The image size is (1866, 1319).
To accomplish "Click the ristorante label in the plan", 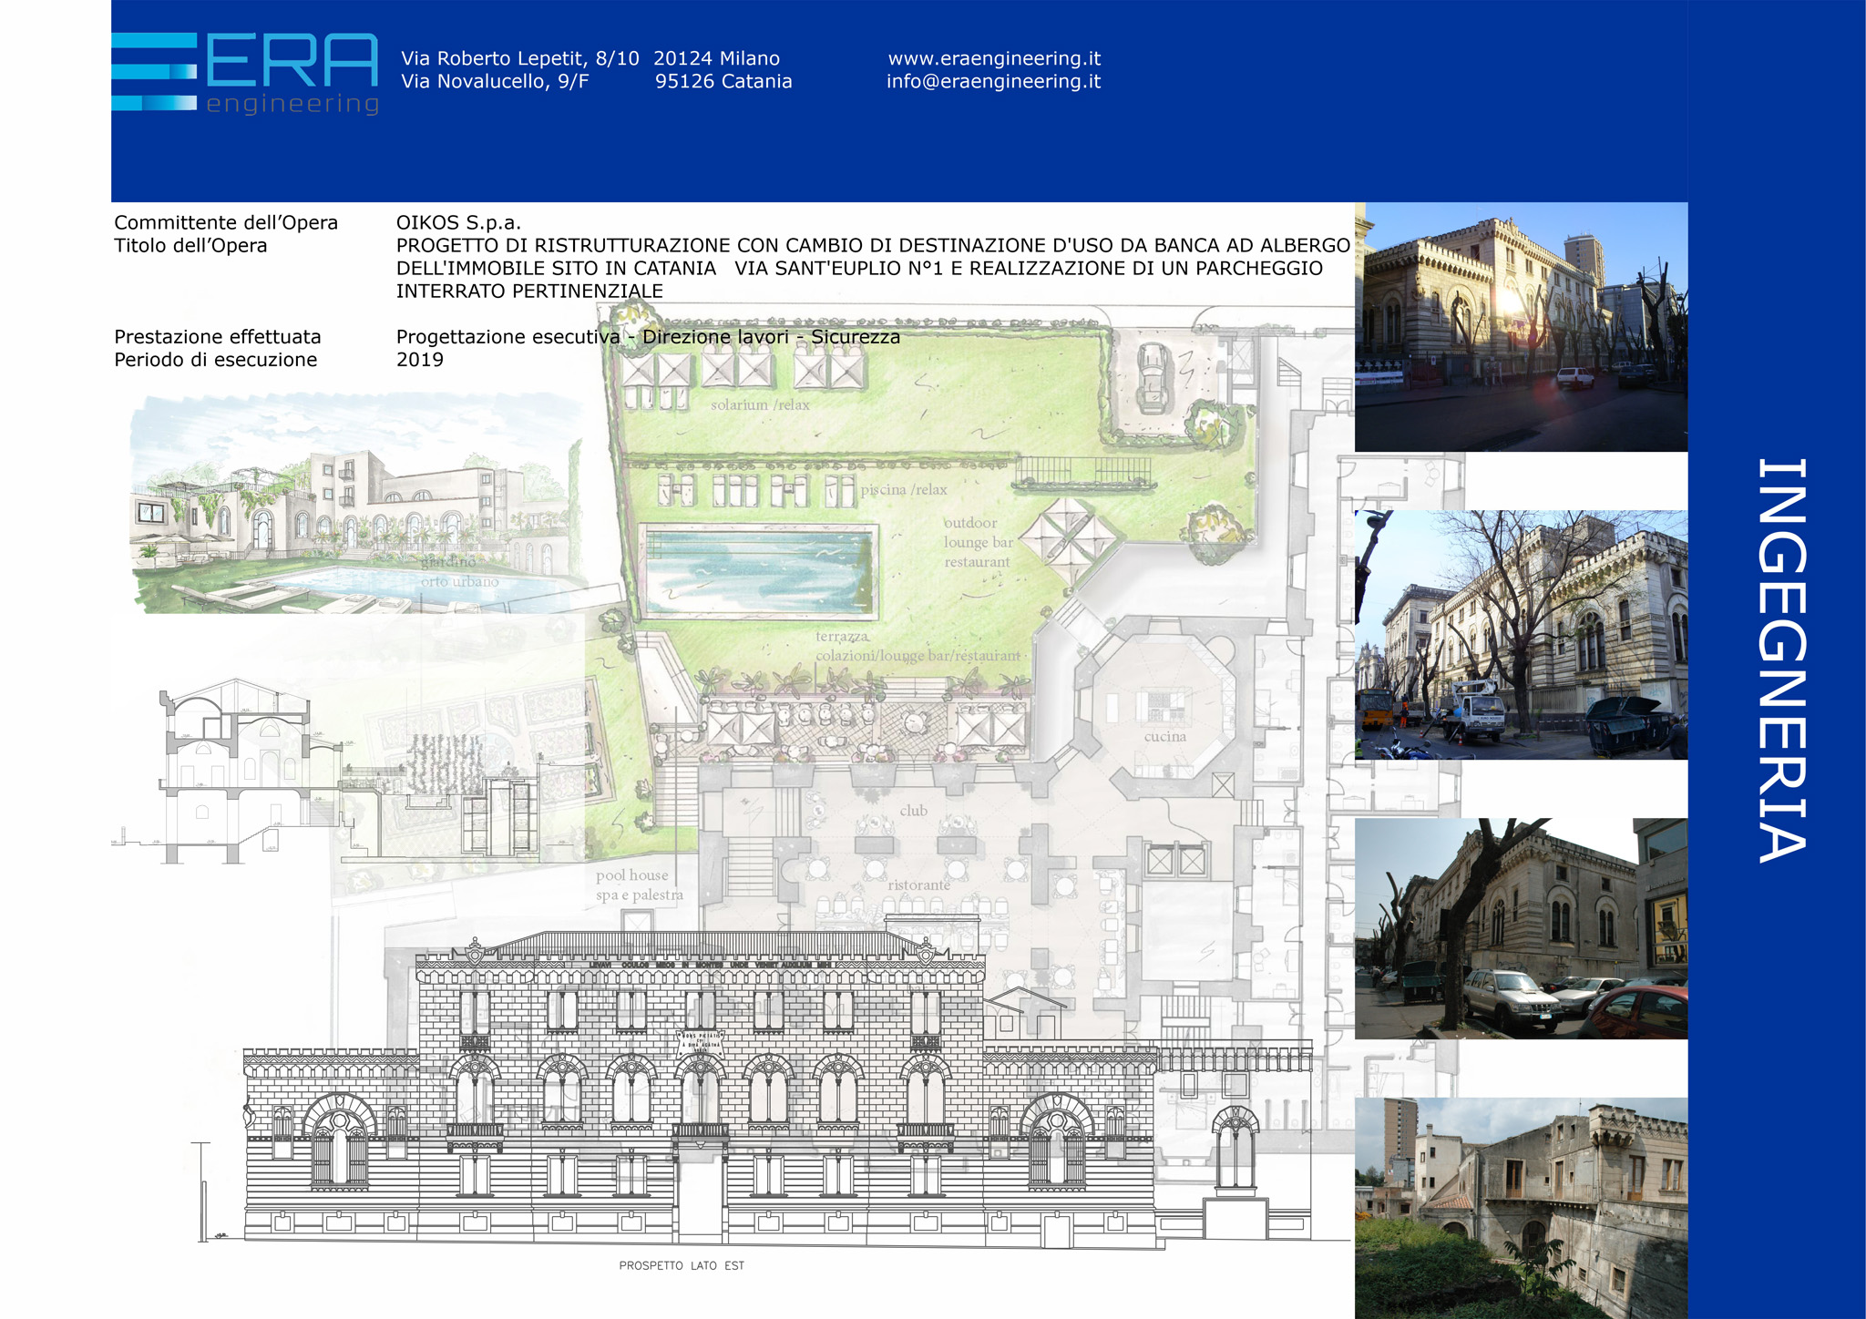I will tap(918, 884).
